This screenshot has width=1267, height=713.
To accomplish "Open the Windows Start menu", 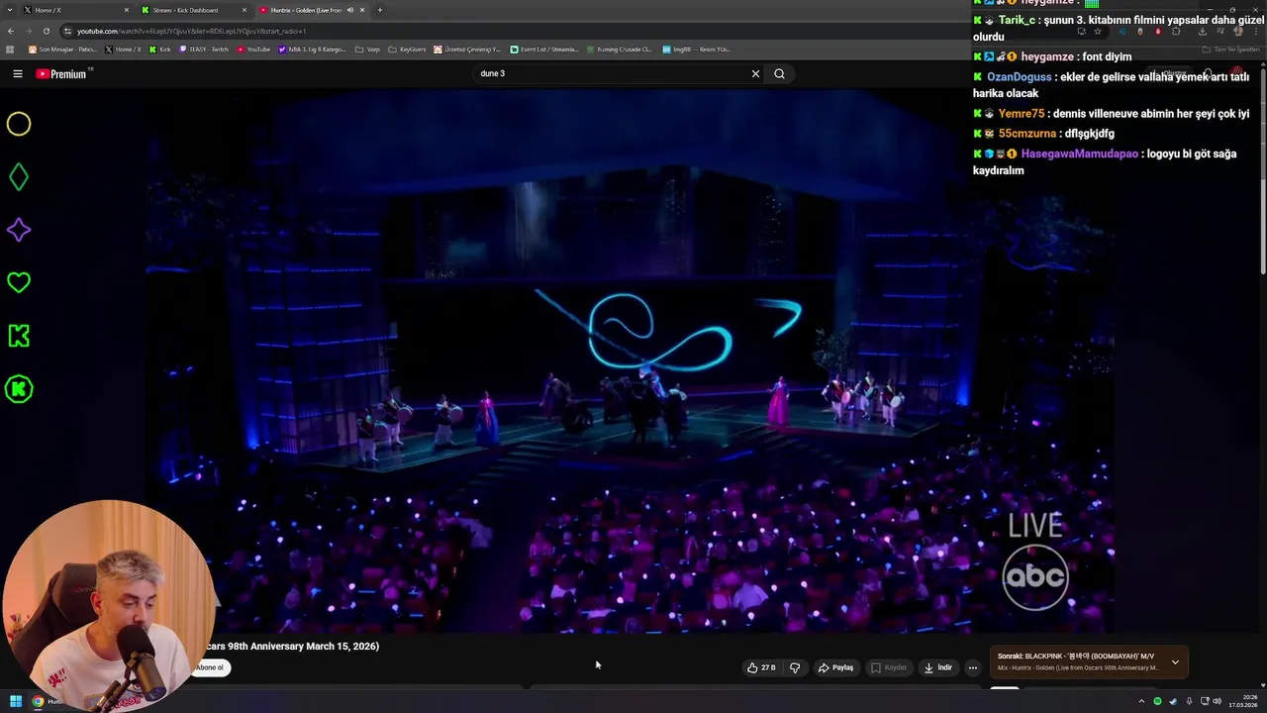I will (x=15, y=701).
